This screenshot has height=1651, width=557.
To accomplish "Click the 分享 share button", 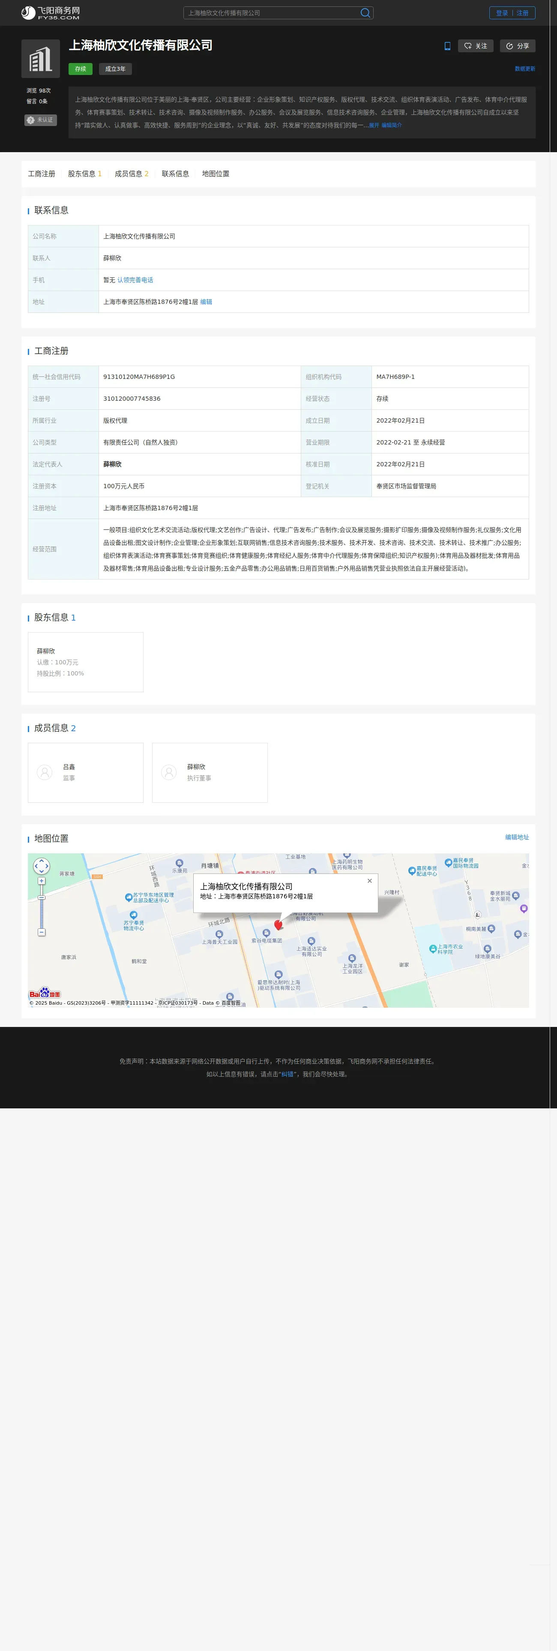I will pos(517,46).
